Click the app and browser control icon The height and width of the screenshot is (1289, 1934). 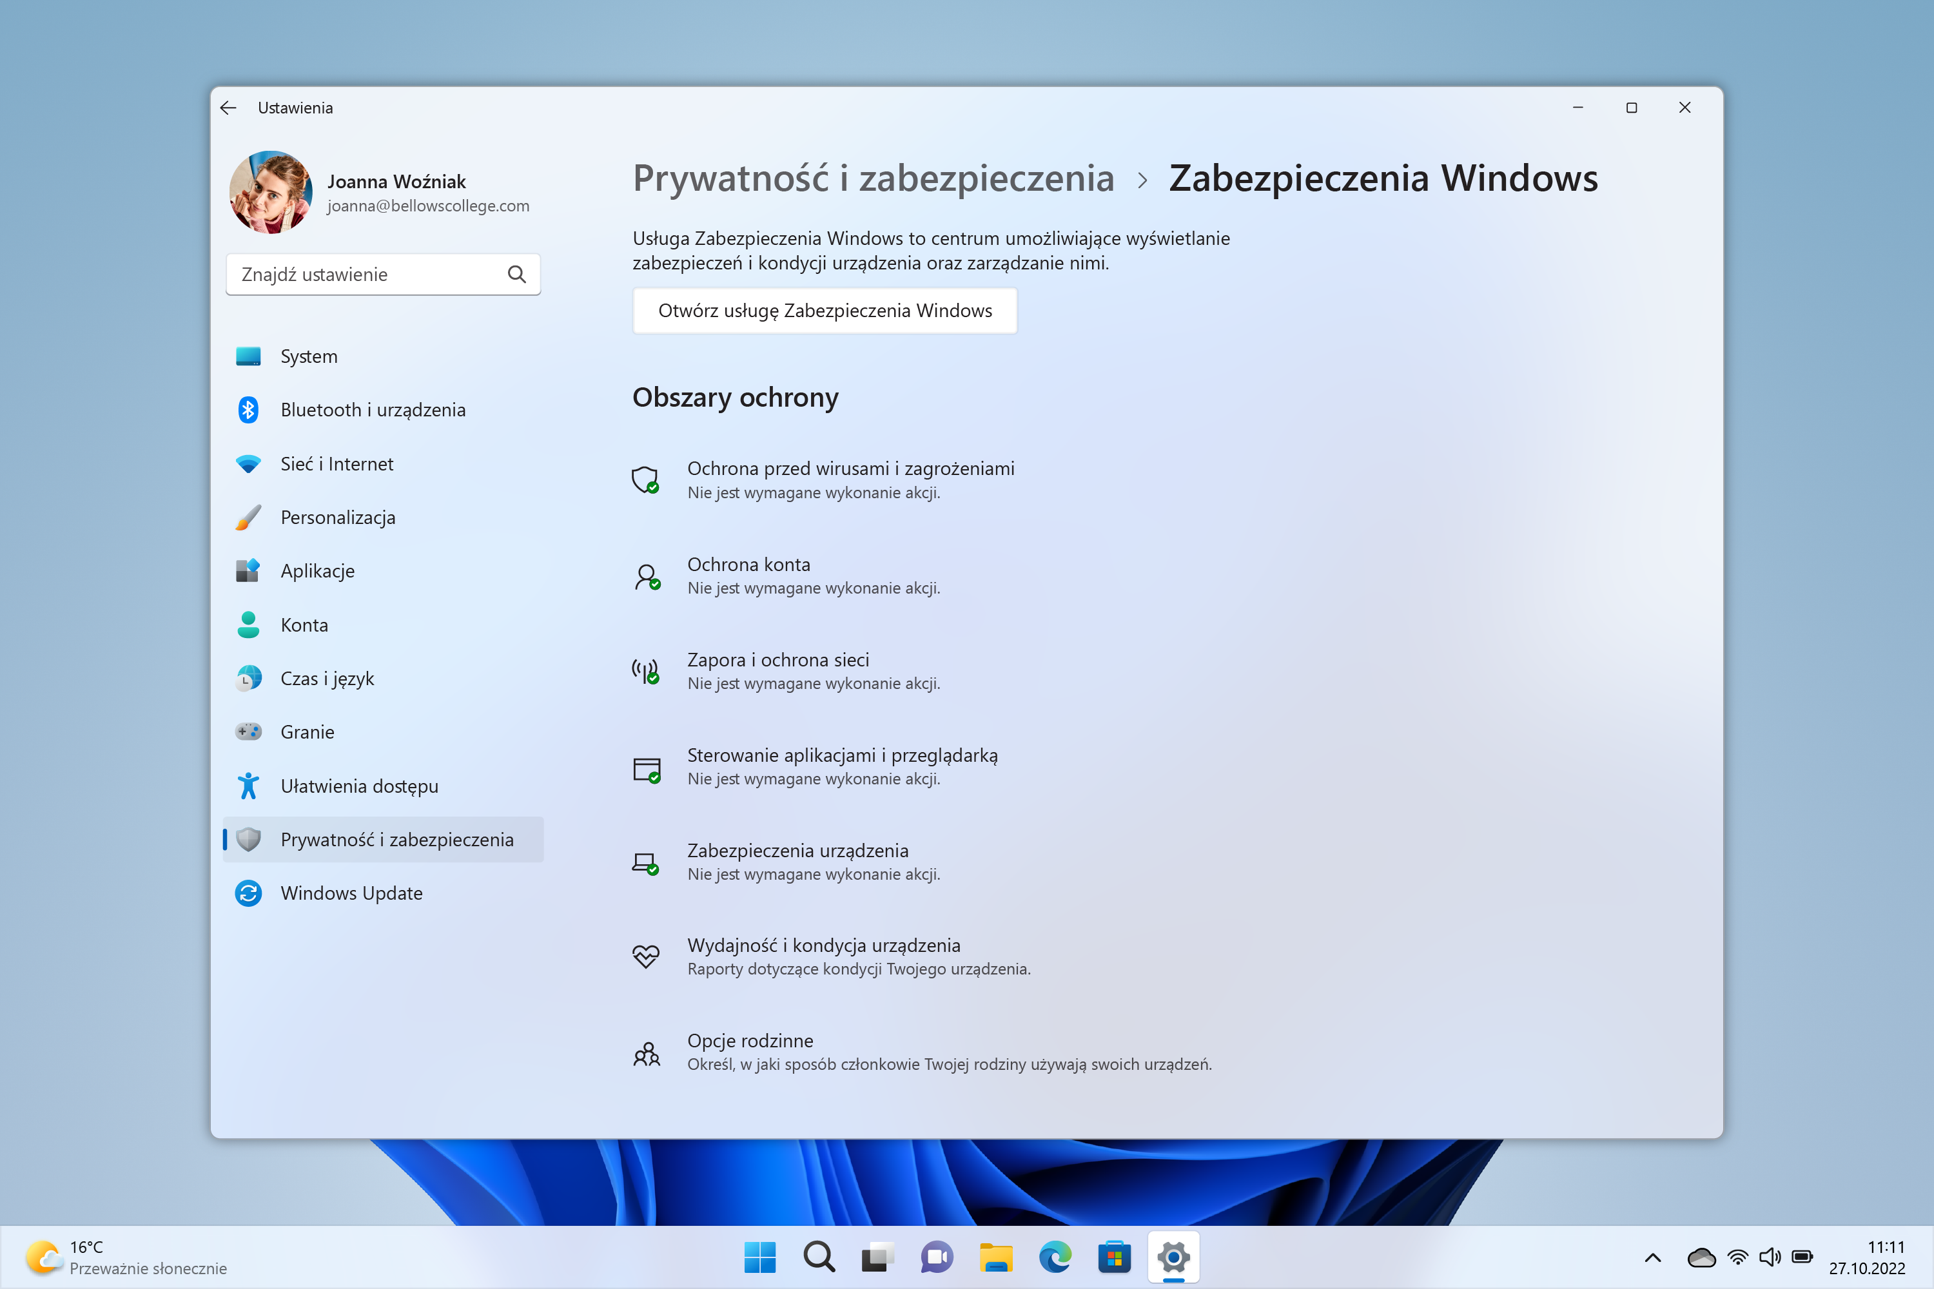point(647,766)
